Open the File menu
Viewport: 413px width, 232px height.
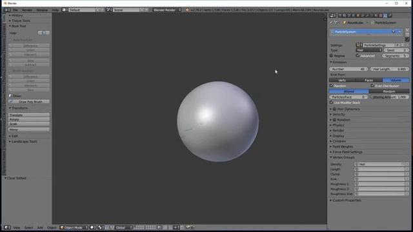coord(15,10)
